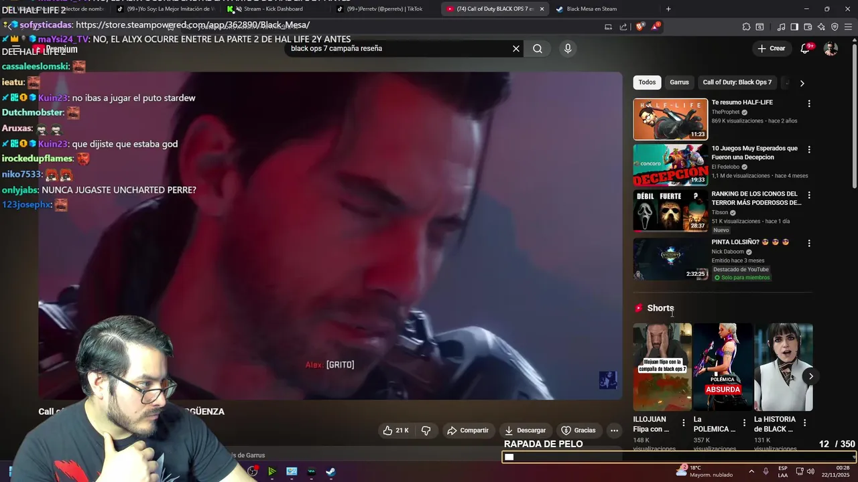Open the DECEPCION 10 Juegos thumbnail
Screen dimensions: 858x482
(670, 165)
